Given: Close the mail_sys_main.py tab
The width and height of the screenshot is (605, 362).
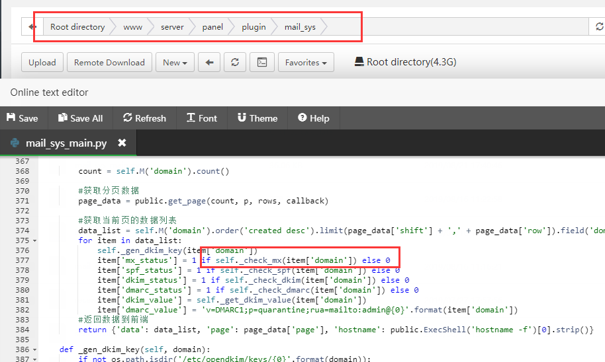Looking at the screenshot, I should pyautogui.click(x=122, y=143).
